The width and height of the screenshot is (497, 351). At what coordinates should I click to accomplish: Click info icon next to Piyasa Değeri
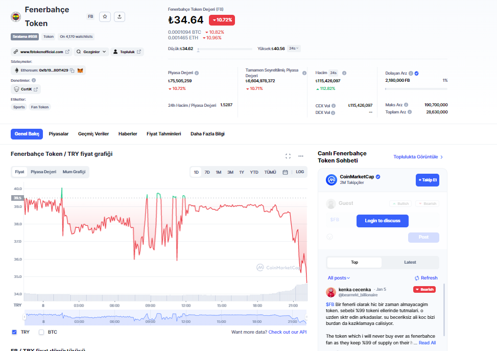197,73
